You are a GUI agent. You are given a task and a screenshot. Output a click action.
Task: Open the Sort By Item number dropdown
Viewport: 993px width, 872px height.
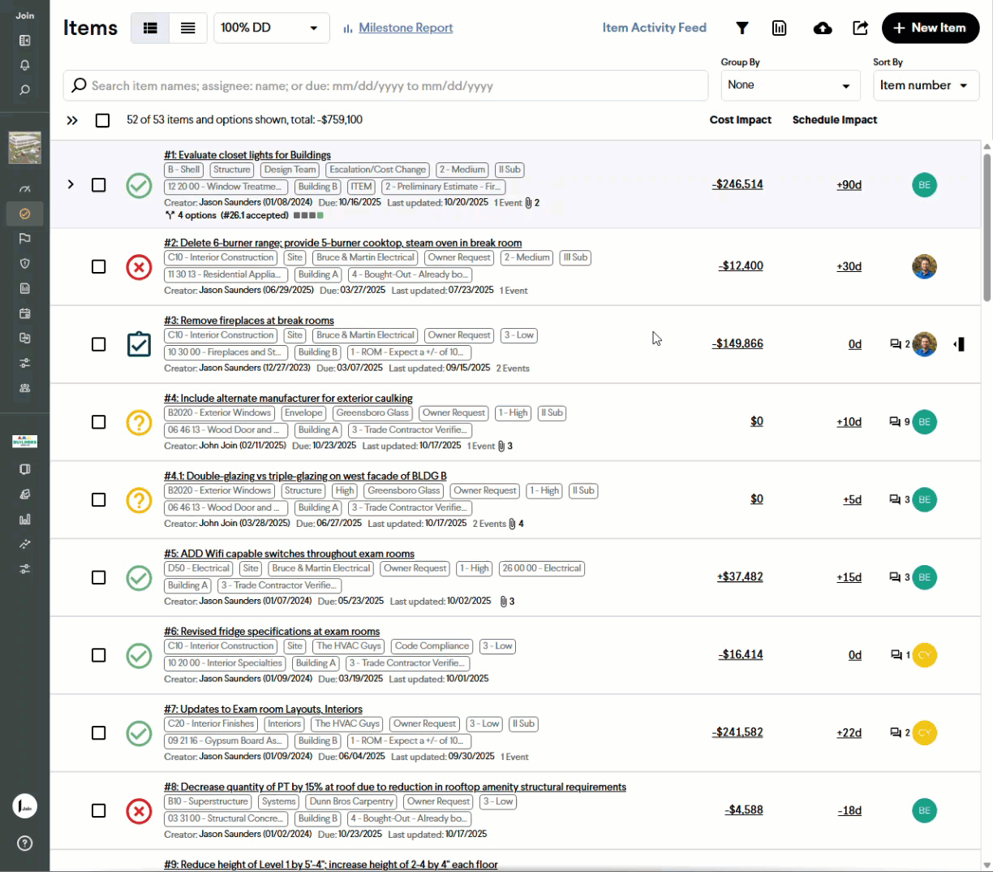[925, 85]
